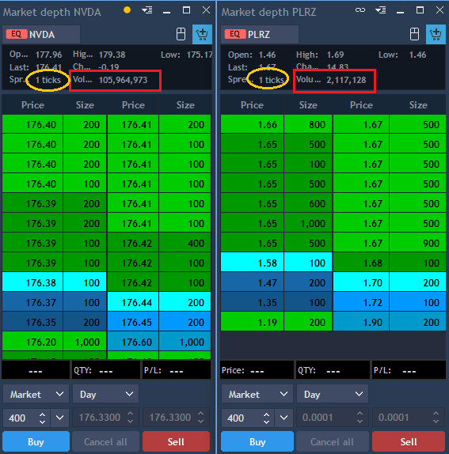Toggle mouse trading icon in PLRZ panel
The height and width of the screenshot is (454, 449).
(414, 34)
